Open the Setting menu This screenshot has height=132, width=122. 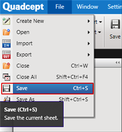[115, 7]
